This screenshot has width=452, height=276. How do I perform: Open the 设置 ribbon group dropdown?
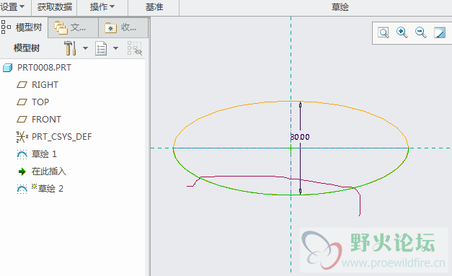point(12,7)
